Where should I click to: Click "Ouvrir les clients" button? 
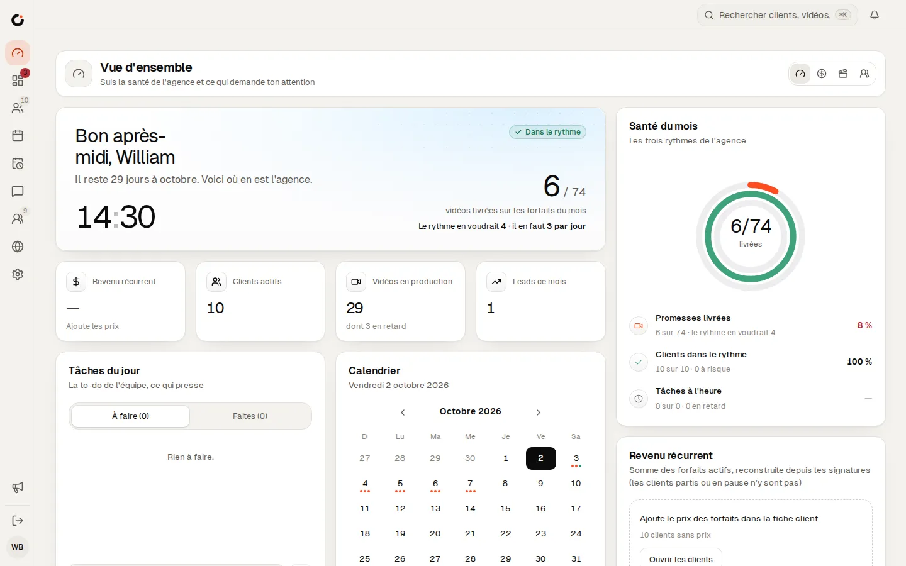click(x=681, y=559)
